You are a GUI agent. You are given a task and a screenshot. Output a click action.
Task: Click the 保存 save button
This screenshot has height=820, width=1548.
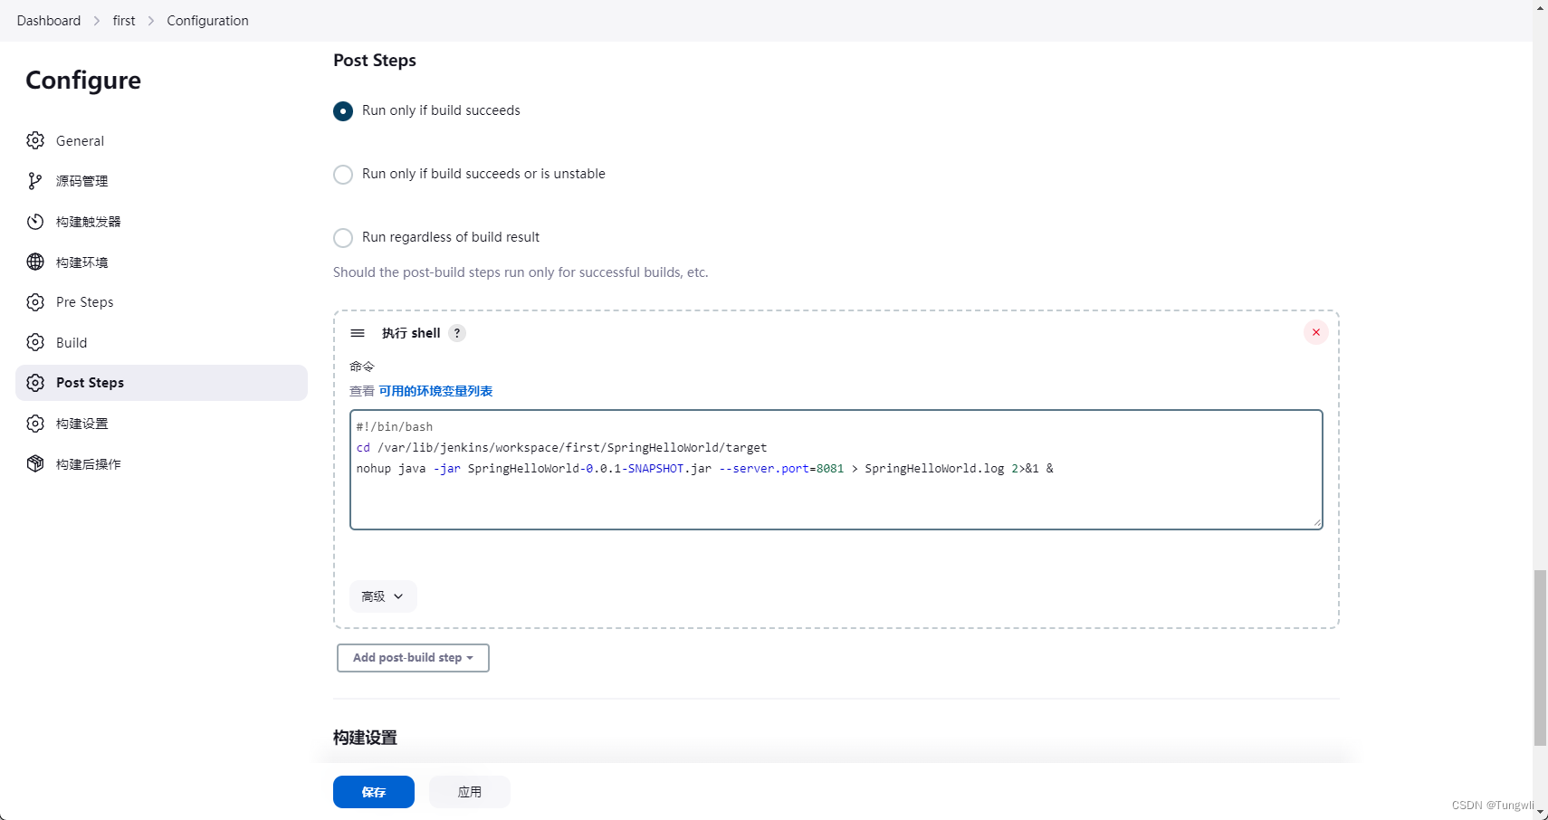click(374, 792)
